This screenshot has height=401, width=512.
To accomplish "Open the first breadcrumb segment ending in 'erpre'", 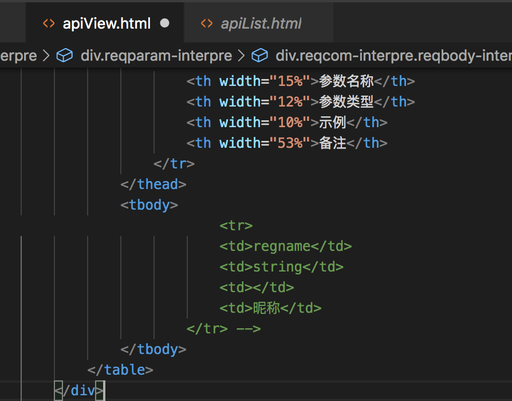I will [18, 56].
